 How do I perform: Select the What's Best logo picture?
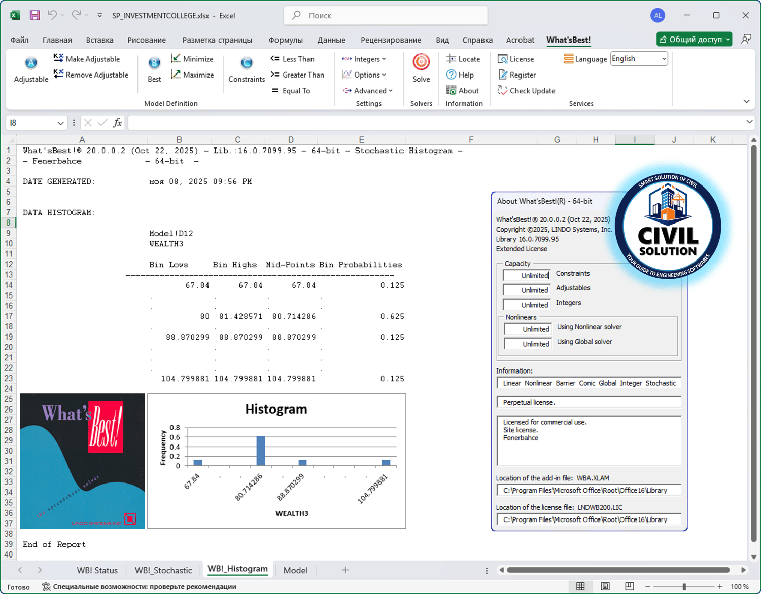[x=82, y=461]
